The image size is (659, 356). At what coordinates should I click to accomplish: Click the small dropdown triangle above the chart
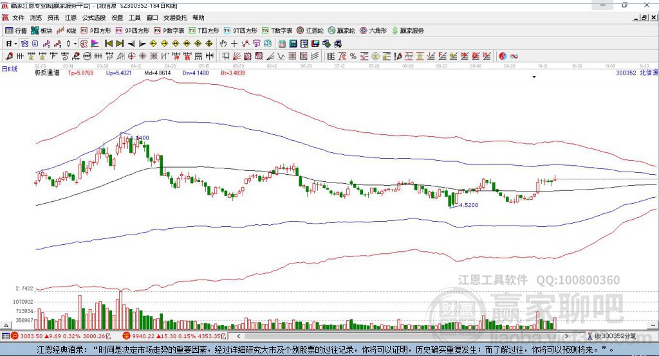point(534,77)
